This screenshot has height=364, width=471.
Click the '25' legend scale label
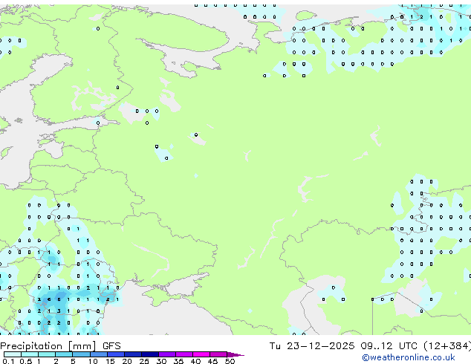(144, 361)
